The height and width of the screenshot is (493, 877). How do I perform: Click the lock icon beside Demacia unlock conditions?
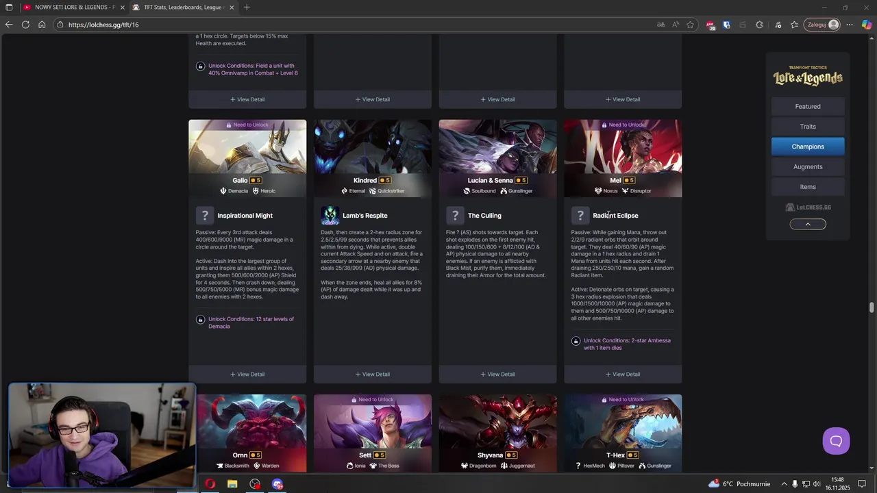200,319
